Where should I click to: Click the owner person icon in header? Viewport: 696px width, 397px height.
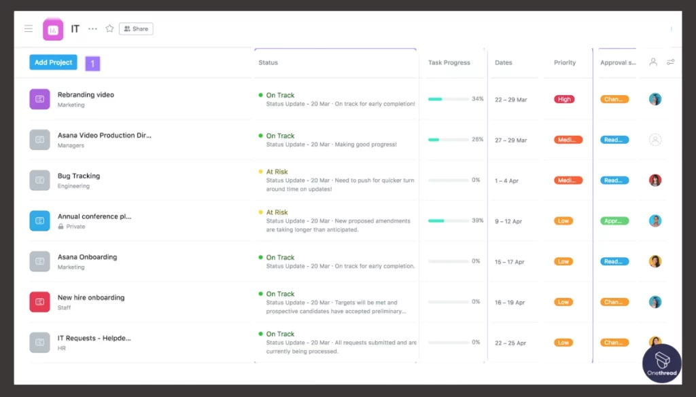[653, 62]
